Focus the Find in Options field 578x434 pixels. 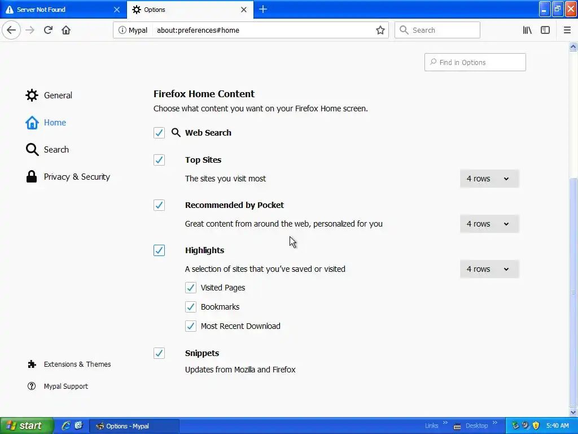coord(475,62)
